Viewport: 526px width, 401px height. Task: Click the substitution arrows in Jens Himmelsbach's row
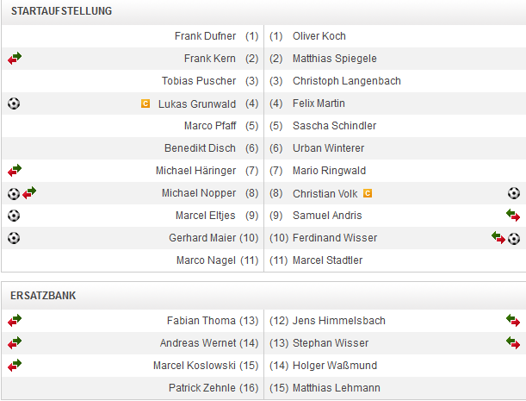click(x=513, y=321)
